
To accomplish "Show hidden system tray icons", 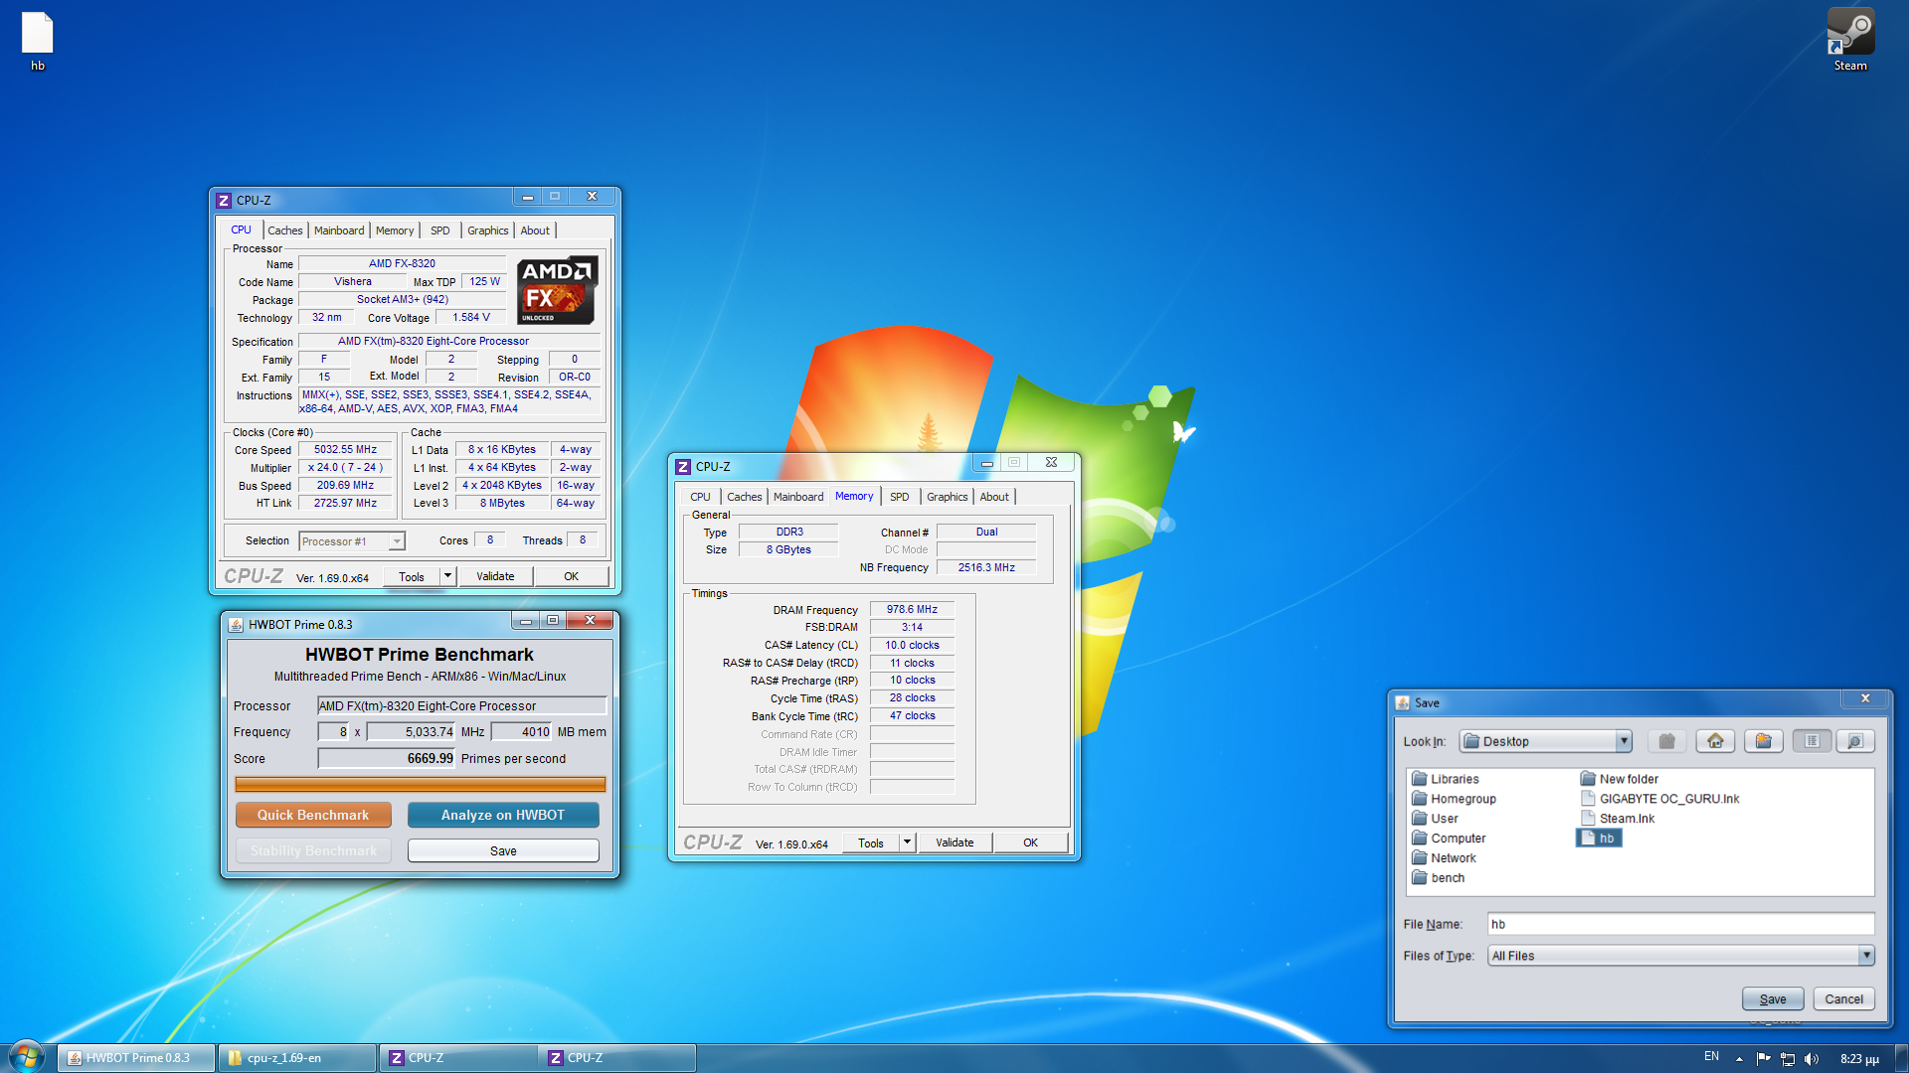I will (x=1739, y=1058).
